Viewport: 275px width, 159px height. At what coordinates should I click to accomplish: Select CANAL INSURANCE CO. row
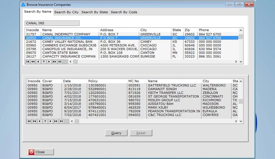click(132, 38)
